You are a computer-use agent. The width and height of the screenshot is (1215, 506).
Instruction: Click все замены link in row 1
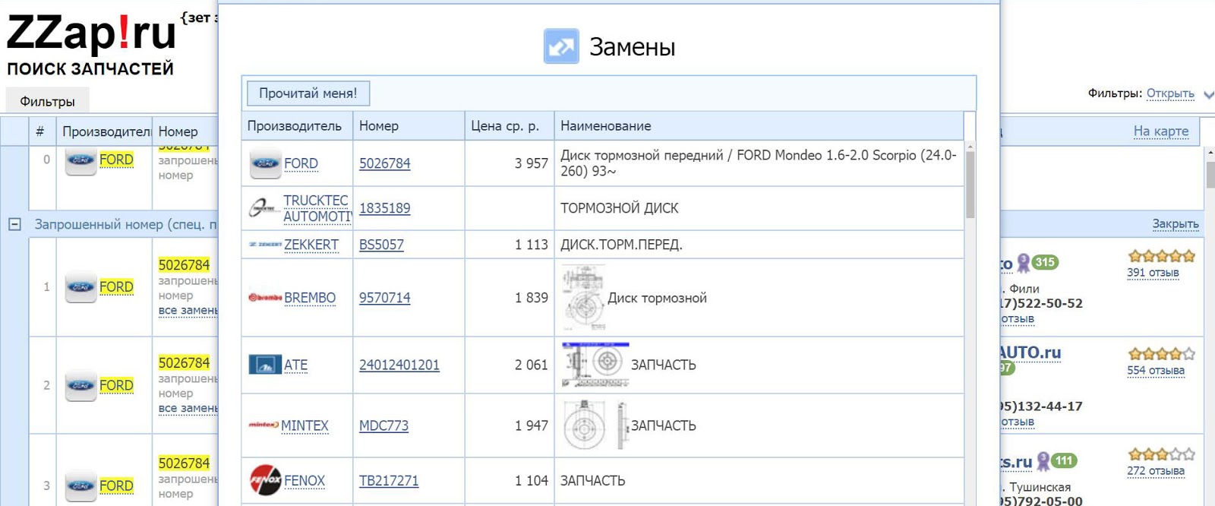coord(188,310)
